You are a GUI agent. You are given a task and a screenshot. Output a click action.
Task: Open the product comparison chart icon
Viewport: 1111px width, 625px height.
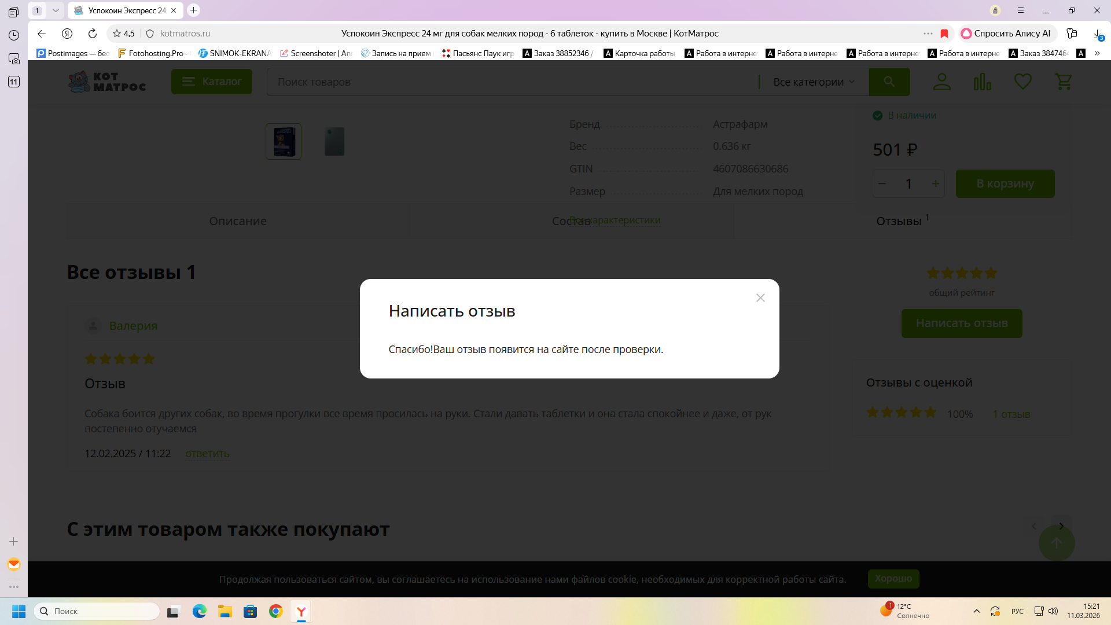pos(982,82)
